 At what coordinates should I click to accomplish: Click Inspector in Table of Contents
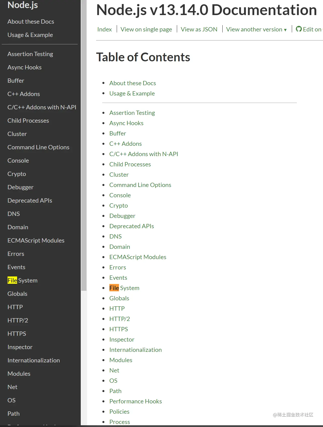click(x=122, y=340)
